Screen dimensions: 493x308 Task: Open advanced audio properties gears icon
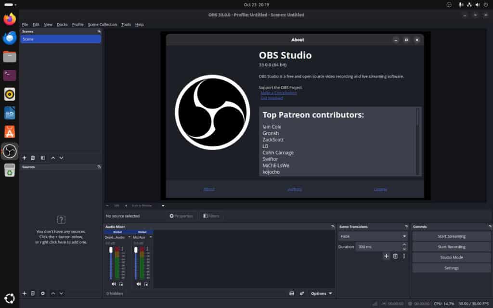coord(302,293)
